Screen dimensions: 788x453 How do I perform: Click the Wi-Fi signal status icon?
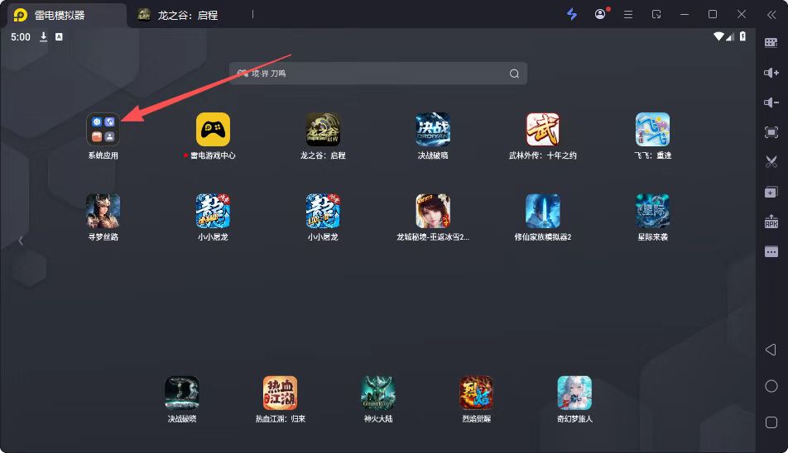click(x=718, y=36)
